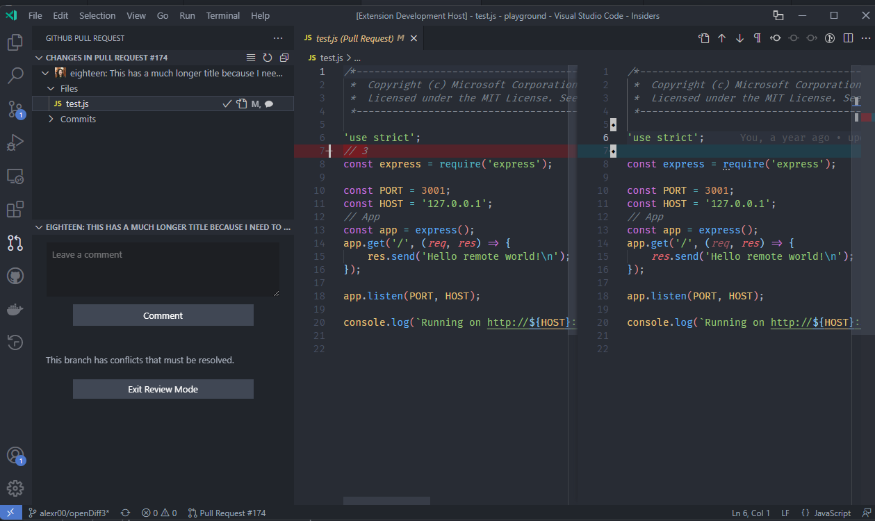Go to next change arrow
The width and height of the screenshot is (875, 521).
(740, 38)
